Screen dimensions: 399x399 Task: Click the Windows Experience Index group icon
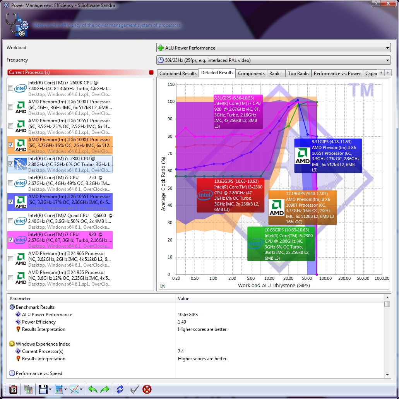tap(12, 344)
